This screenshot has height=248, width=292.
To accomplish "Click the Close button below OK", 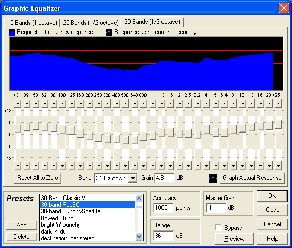I will tap(272, 210).
